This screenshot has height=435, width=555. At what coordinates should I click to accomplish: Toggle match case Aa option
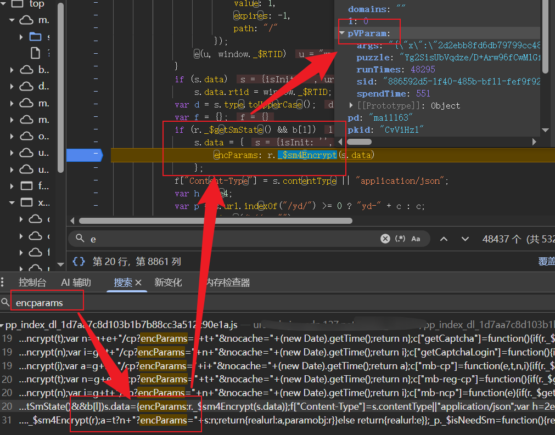click(416, 239)
